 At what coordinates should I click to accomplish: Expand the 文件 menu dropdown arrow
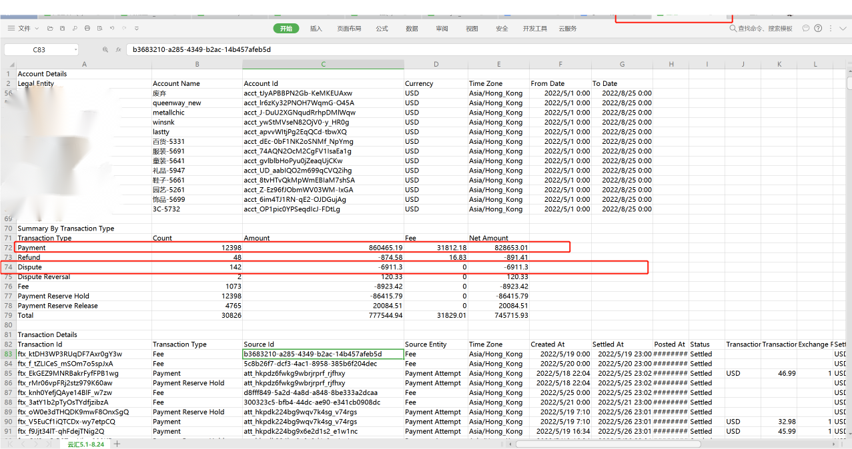point(37,29)
